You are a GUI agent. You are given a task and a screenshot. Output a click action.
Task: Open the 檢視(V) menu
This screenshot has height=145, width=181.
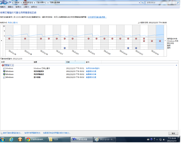18,7
